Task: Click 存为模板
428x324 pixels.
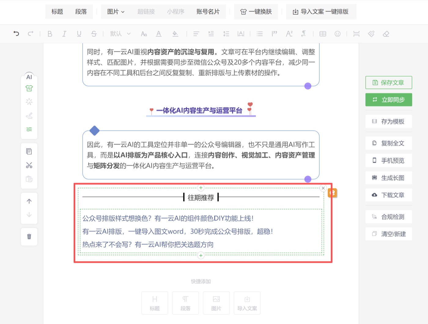Action: [389, 121]
